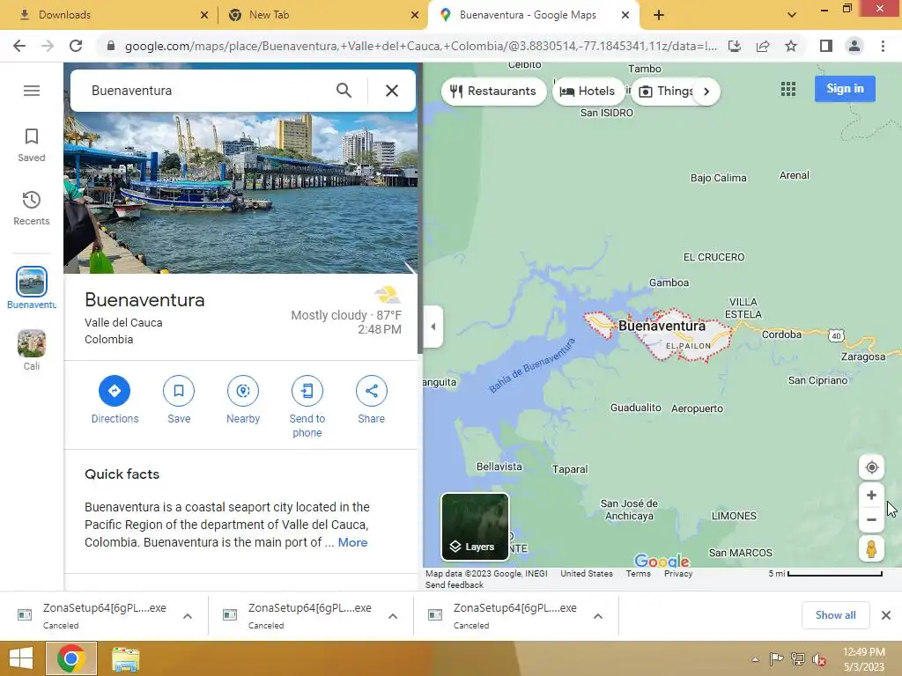
Task: Open Chrome profile menu
Action: pos(854,46)
